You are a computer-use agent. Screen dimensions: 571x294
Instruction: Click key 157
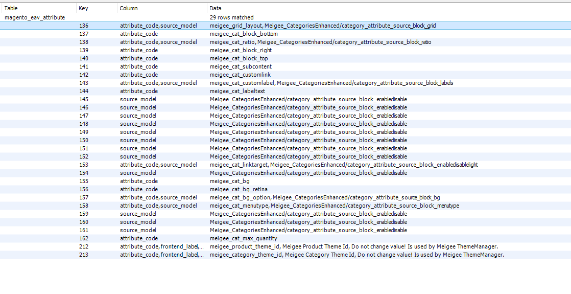(83, 197)
